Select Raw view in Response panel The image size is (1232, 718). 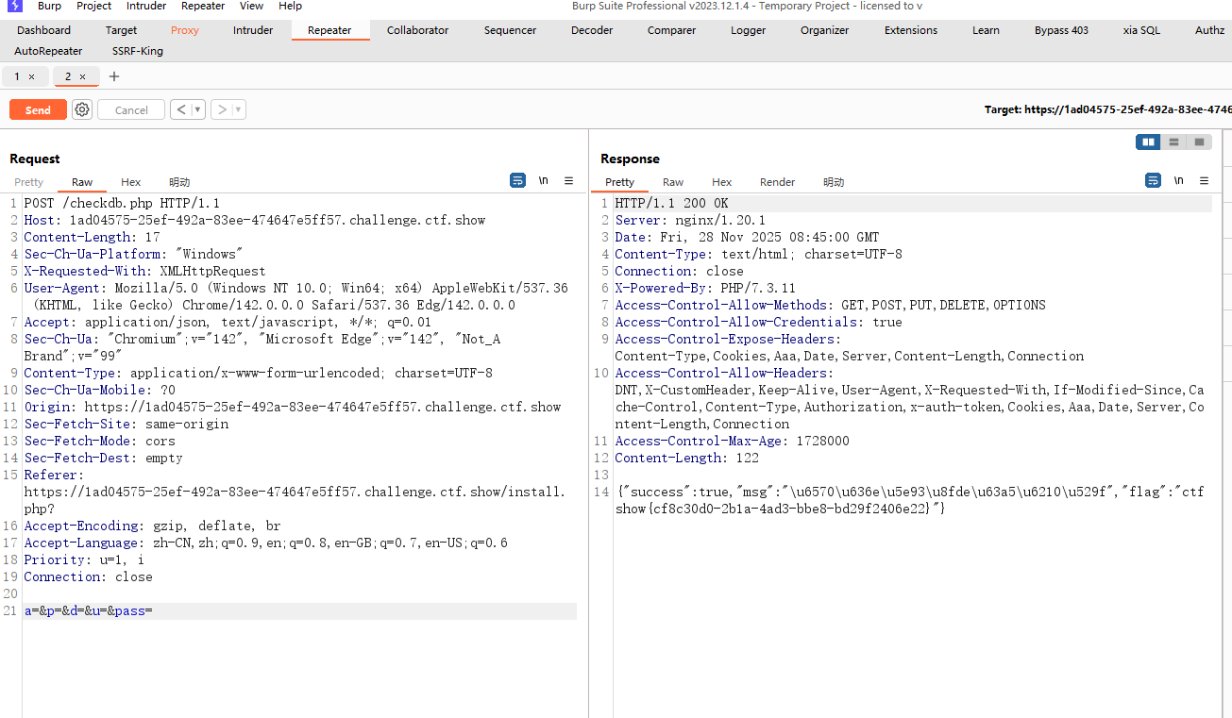(673, 182)
